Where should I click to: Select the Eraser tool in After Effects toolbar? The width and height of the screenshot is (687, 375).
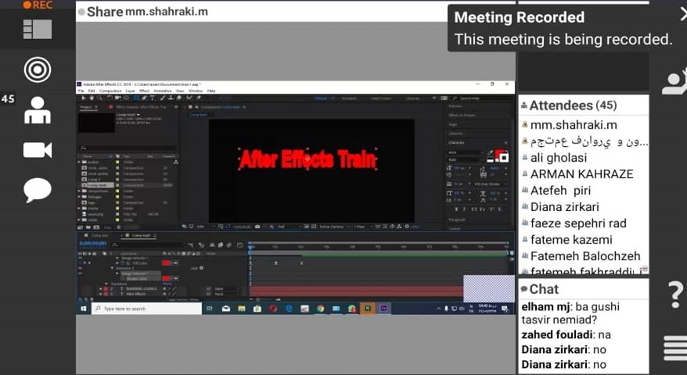(178, 98)
